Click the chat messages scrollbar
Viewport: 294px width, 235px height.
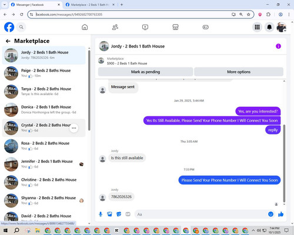[284, 163]
